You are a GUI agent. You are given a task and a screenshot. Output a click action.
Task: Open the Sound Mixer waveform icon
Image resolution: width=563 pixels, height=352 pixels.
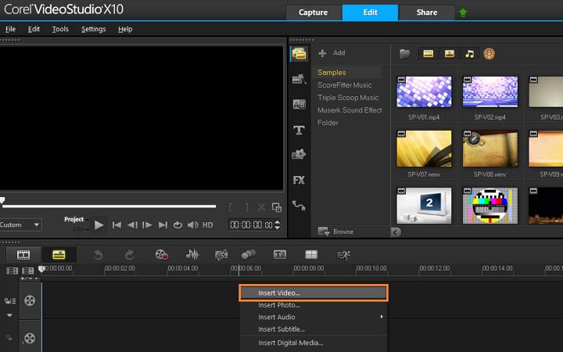[x=192, y=254]
